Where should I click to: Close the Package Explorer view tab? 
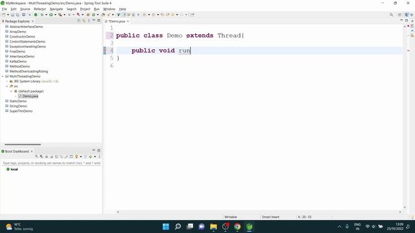[x=33, y=21]
